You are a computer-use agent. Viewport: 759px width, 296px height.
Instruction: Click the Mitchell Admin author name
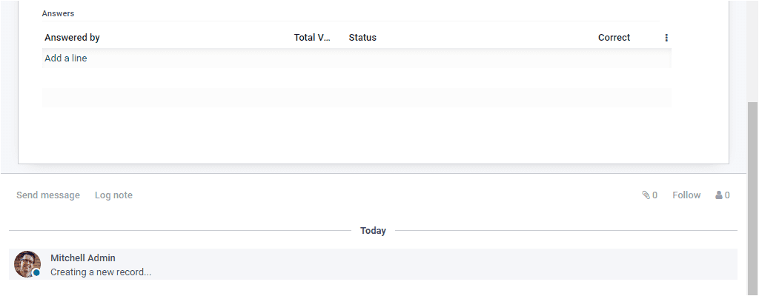click(x=83, y=258)
